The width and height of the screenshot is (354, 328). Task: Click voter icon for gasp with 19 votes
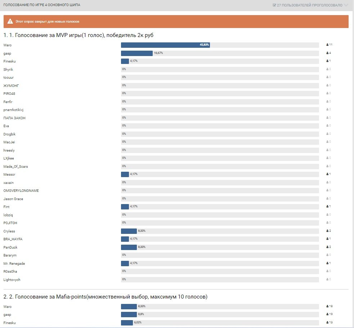[x=327, y=315]
